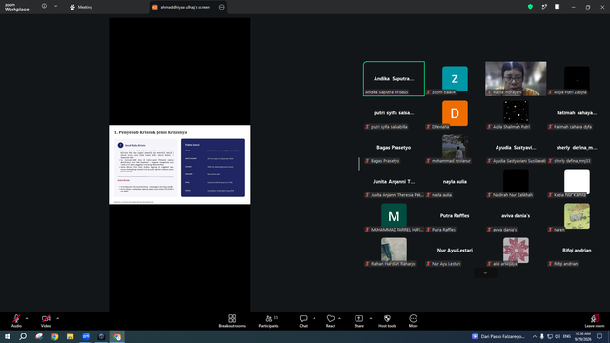Open Windows notification center

(600, 336)
